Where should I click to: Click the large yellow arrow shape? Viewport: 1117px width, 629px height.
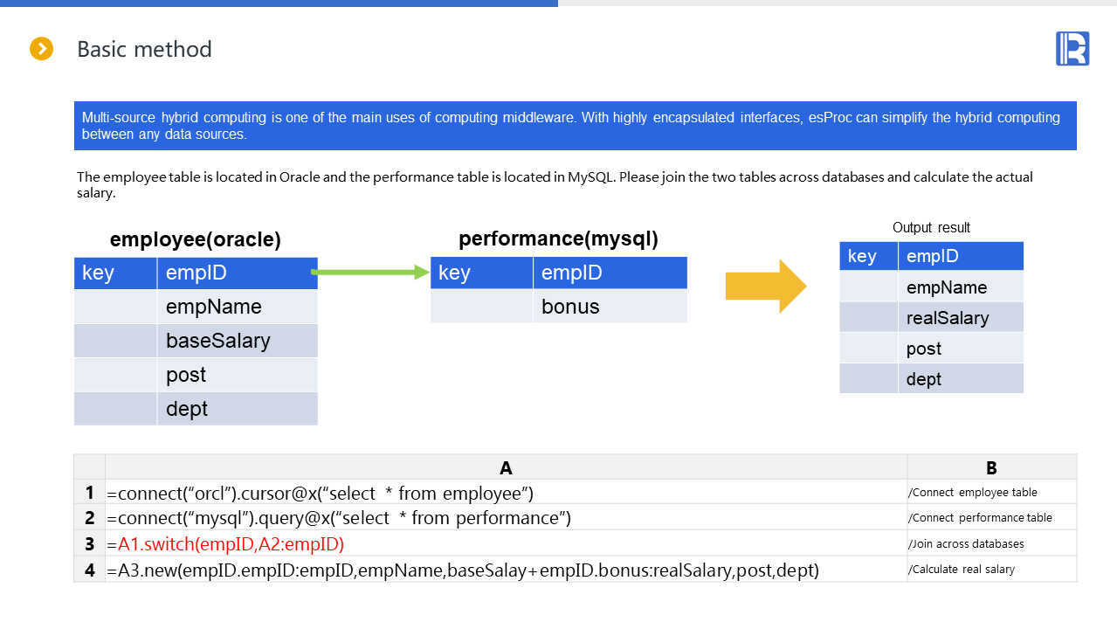(x=766, y=286)
